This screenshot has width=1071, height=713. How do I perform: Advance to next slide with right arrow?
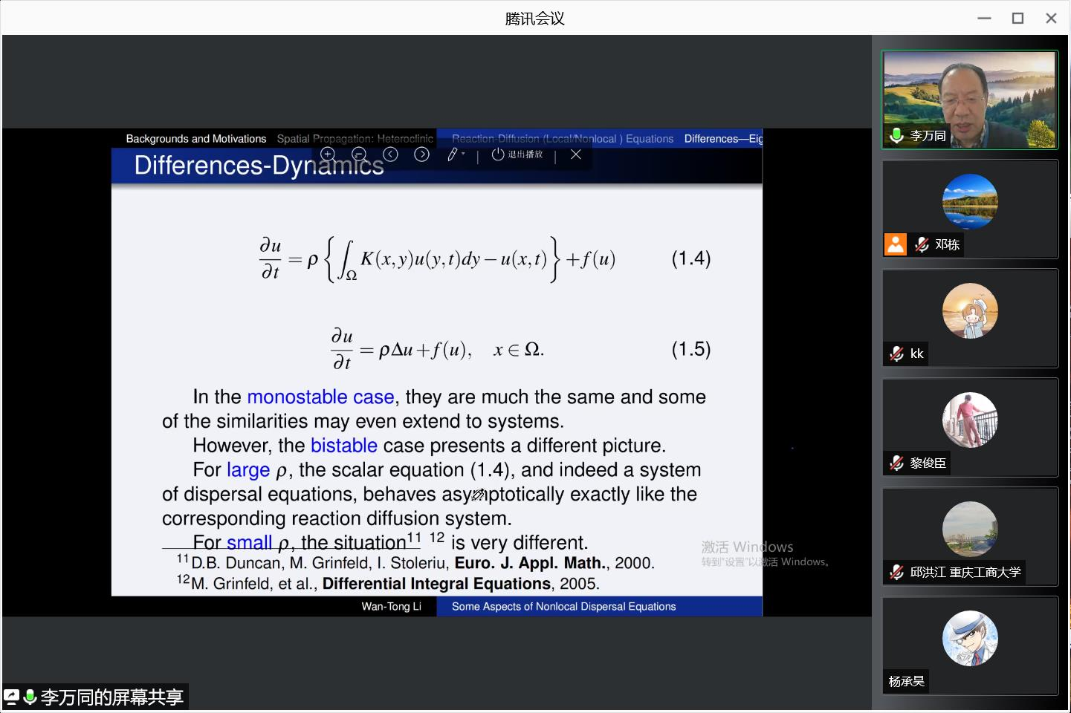421,154
